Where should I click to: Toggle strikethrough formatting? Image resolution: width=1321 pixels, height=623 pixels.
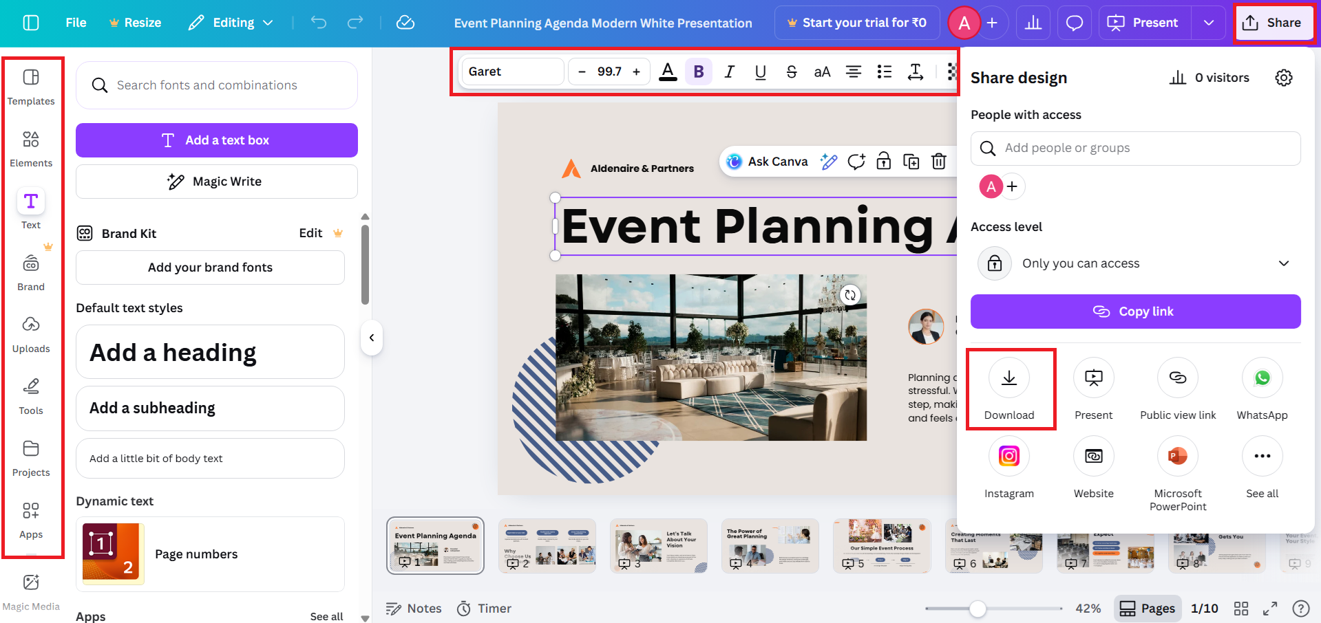click(x=791, y=71)
